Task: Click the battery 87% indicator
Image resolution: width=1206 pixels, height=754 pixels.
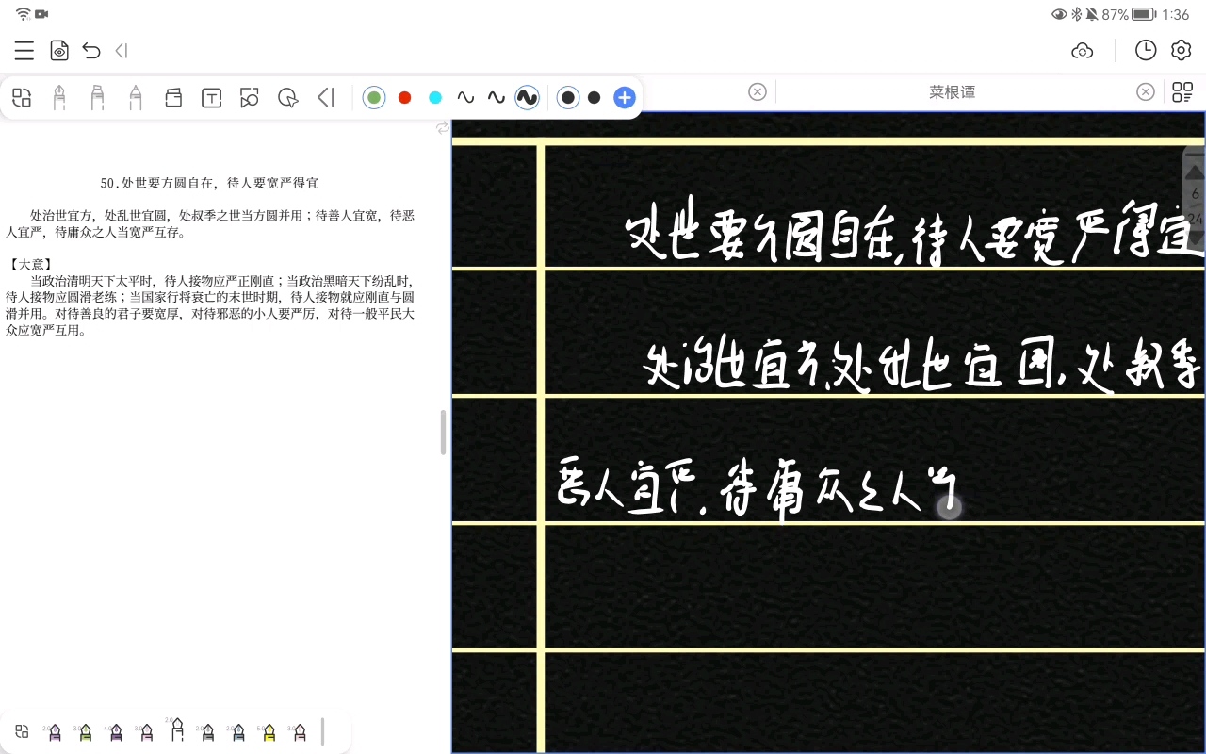Action: (1129, 14)
